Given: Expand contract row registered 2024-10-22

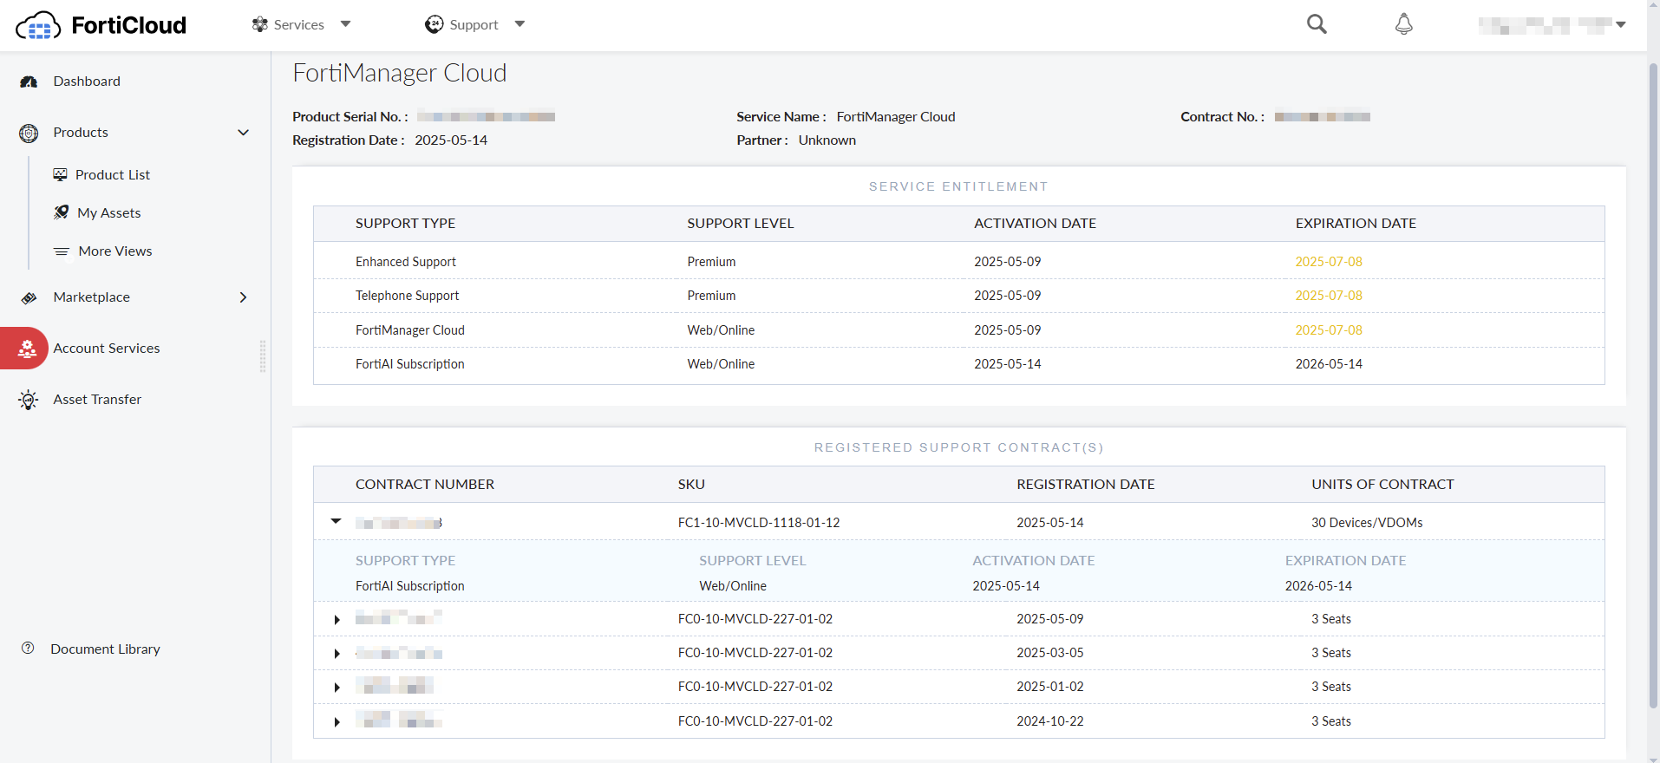Looking at the screenshot, I should click(337, 721).
